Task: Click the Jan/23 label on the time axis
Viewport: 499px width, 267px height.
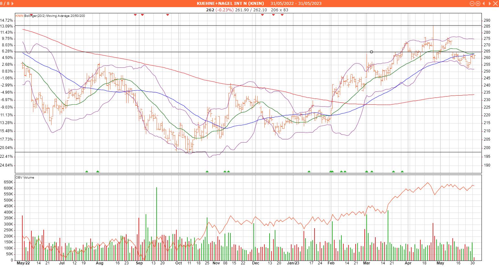Action: click(x=293, y=263)
